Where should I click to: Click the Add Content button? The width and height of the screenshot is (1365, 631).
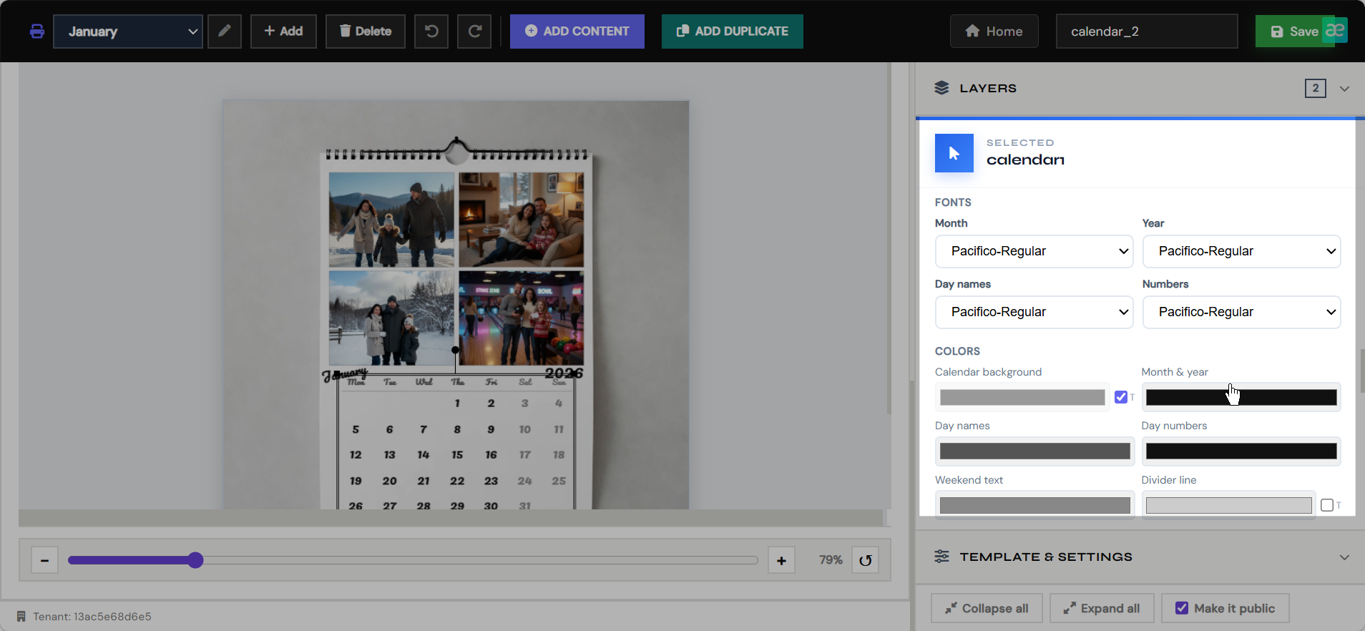tap(577, 31)
